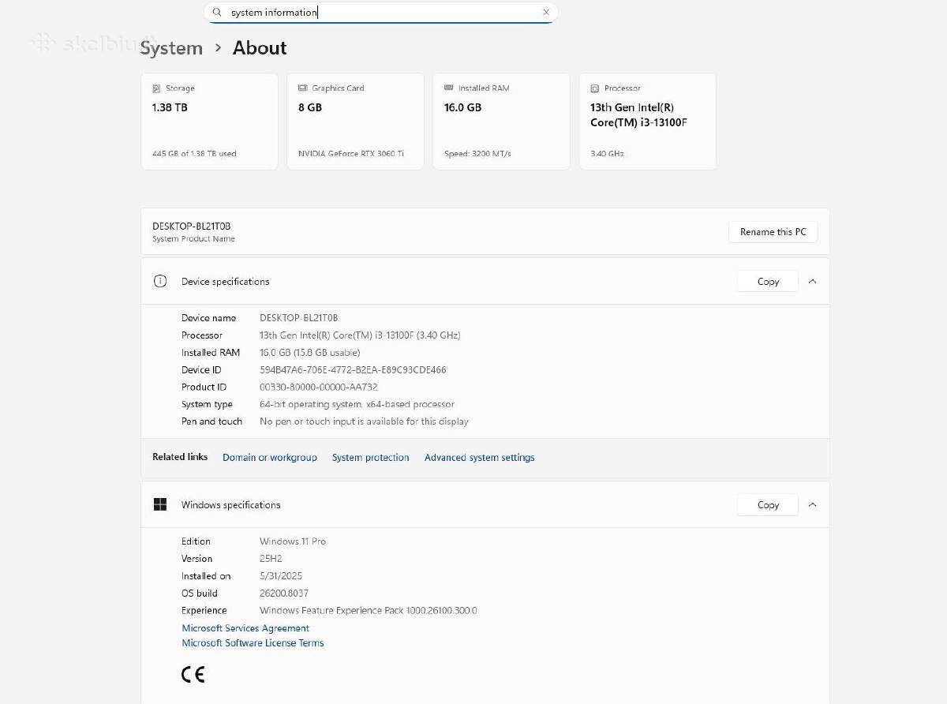Select '16.0 GB (15.8 GB usable)' value
The width and height of the screenshot is (947, 704).
coord(309,353)
